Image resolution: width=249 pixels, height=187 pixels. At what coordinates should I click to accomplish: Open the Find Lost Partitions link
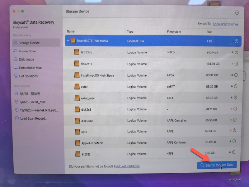click(x=128, y=166)
